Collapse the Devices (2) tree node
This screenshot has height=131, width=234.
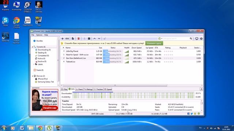click(x=33, y=76)
